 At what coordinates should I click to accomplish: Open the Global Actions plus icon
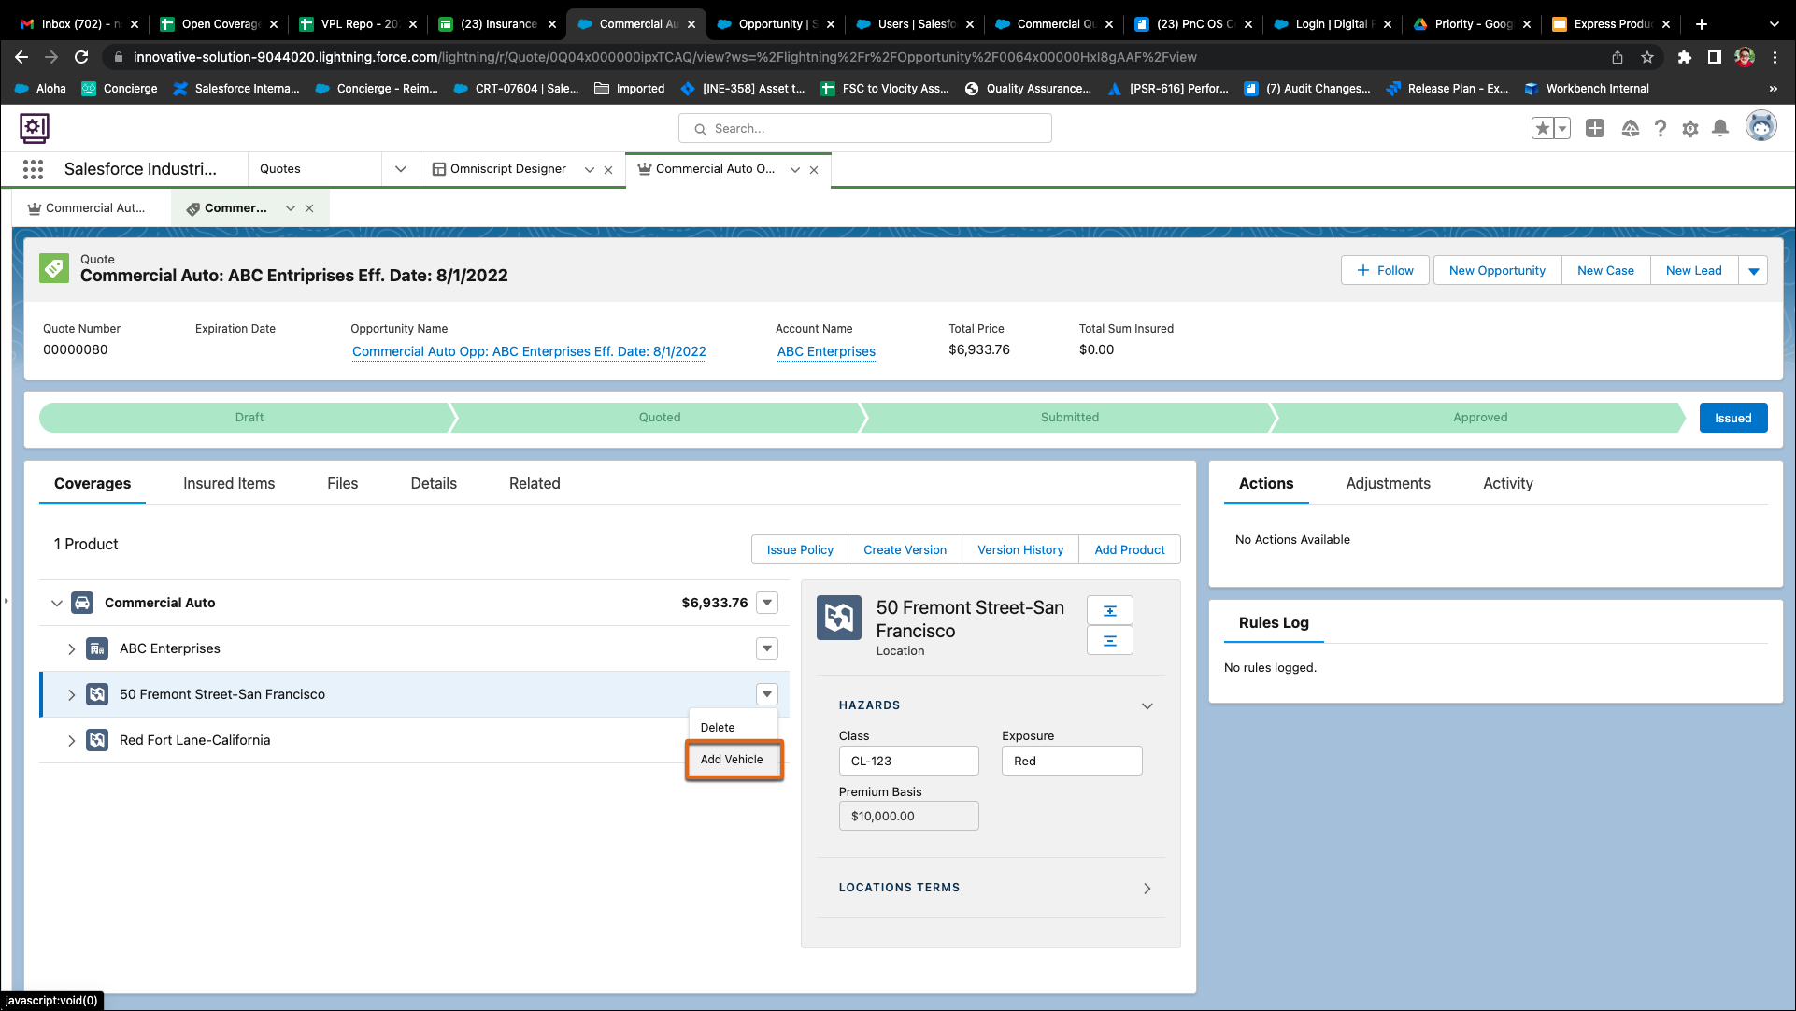pos(1595,129)
